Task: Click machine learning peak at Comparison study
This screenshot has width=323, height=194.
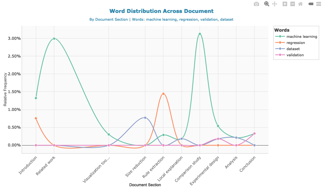Action: [200, 34]
